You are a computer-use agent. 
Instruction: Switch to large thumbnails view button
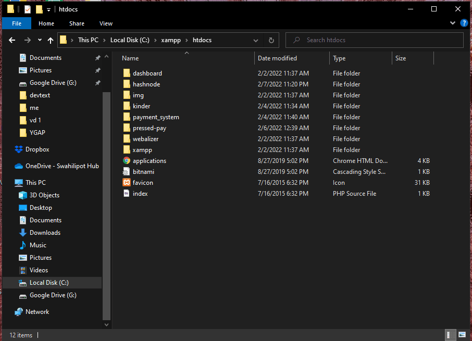[x=462, y=335]
